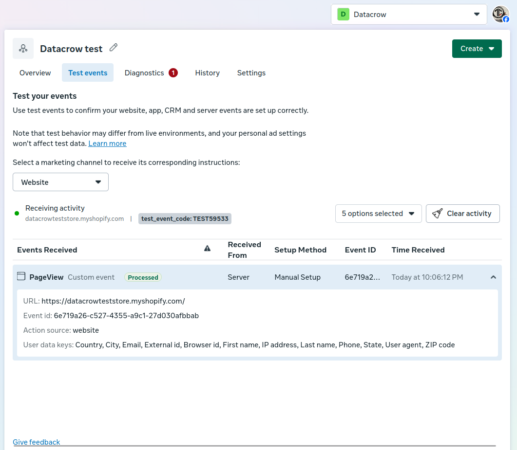Screen dimensions: 517x450
Task: Click the truncated event ID 6e719a2…
Action: [363, 277]
